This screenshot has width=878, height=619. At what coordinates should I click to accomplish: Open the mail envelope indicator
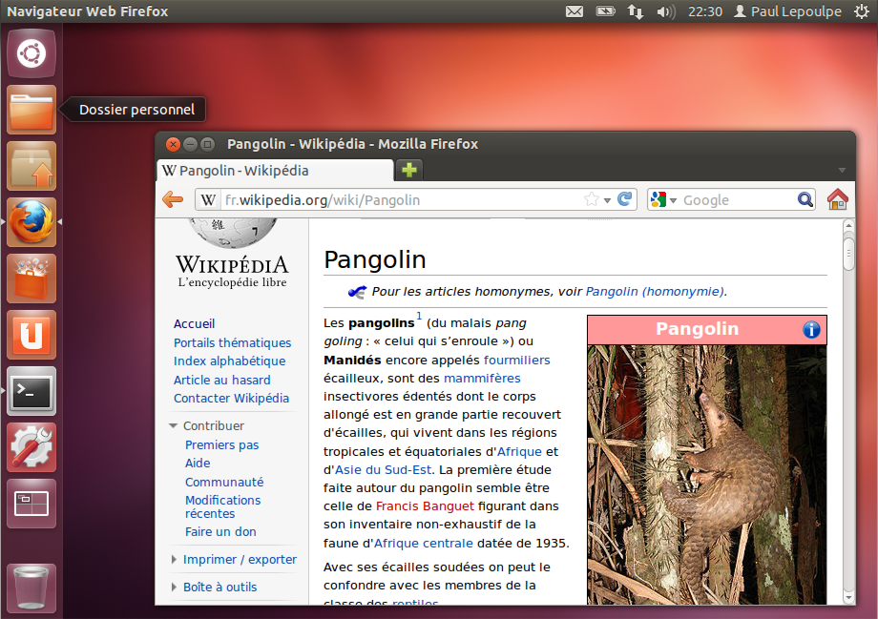click(x=575, y=11)
